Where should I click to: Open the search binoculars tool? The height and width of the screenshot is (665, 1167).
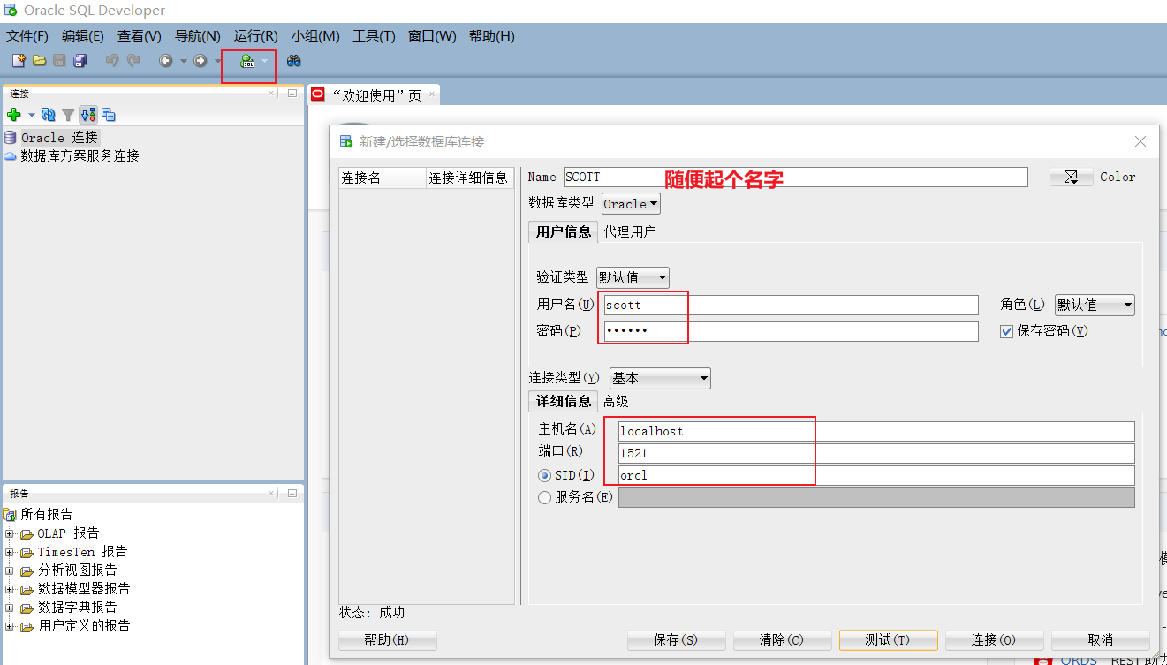294,60
